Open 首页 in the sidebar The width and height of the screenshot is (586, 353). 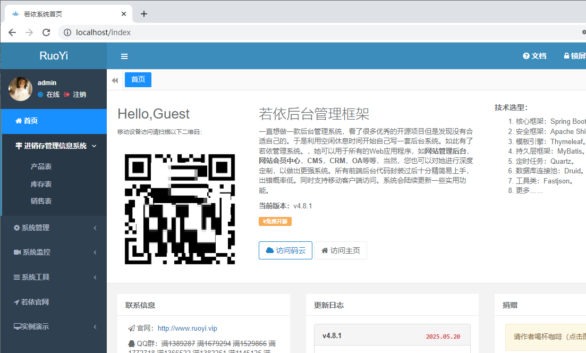pos(54,121)
